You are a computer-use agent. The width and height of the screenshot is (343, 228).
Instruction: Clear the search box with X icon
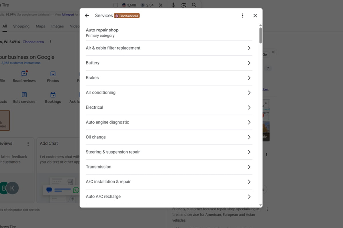(x=161, y=5)
